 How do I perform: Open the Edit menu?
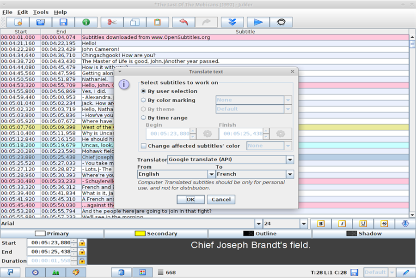[23, 12]
